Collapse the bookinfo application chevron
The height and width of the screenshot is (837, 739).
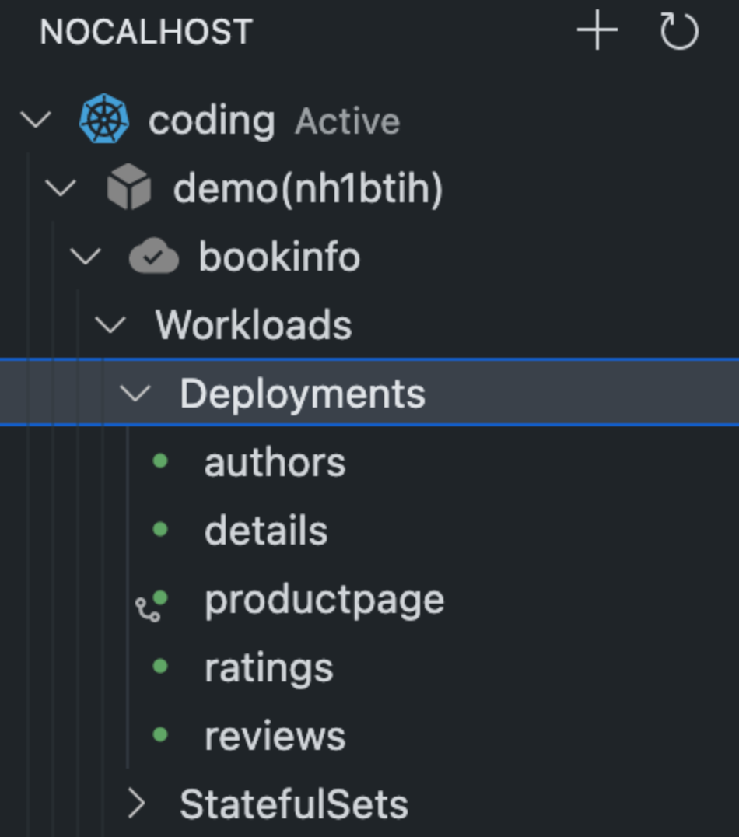coord(86,256)
